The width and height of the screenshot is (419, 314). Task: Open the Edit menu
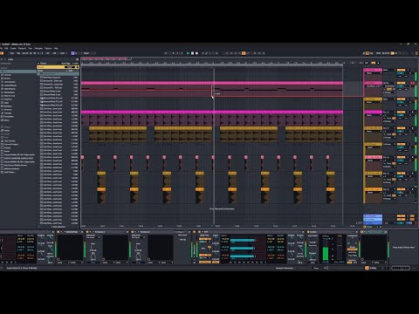pyautogui.click(x=6, y=48)
